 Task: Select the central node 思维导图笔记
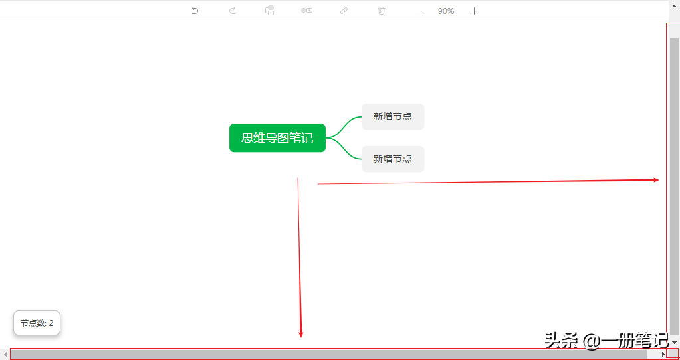click(277, 137)
